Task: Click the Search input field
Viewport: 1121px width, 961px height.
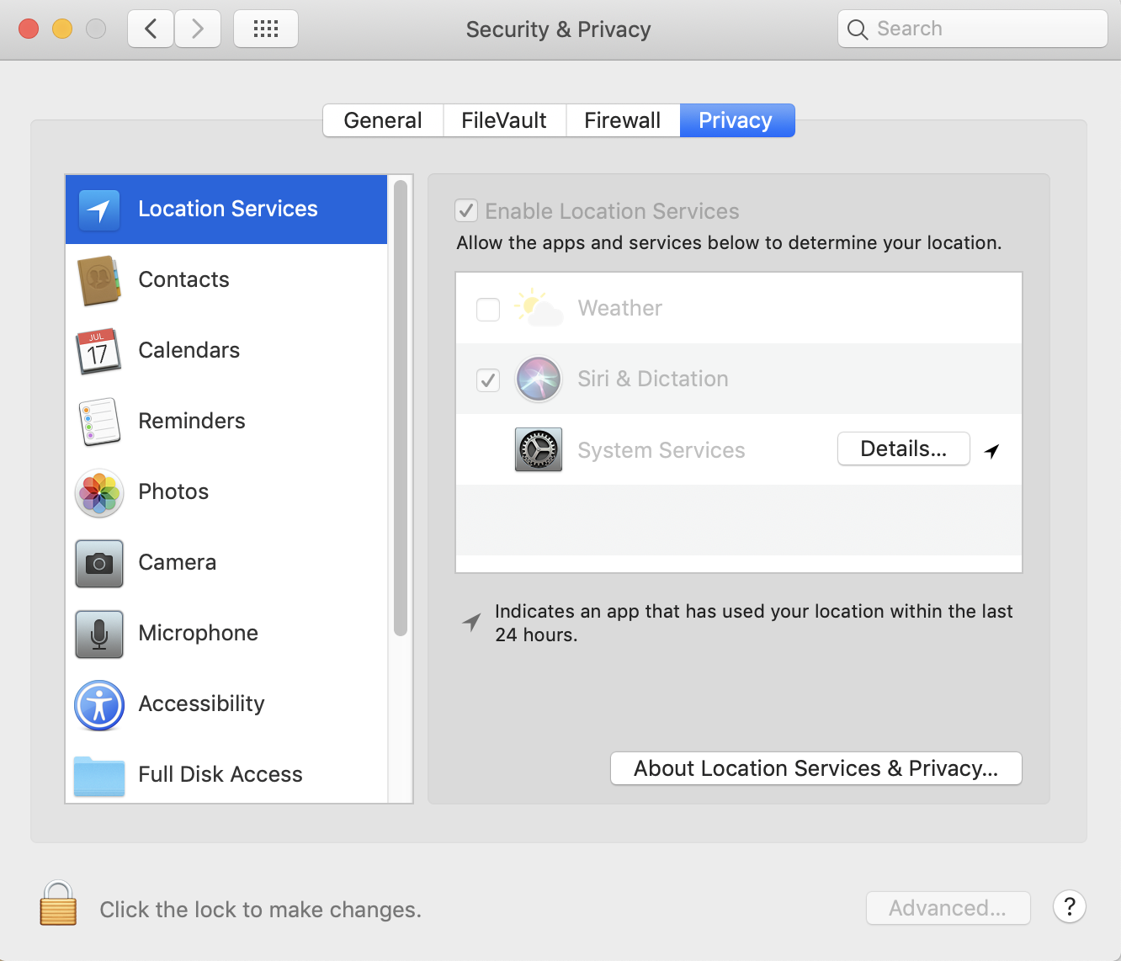Action: (x=973, y=29)
